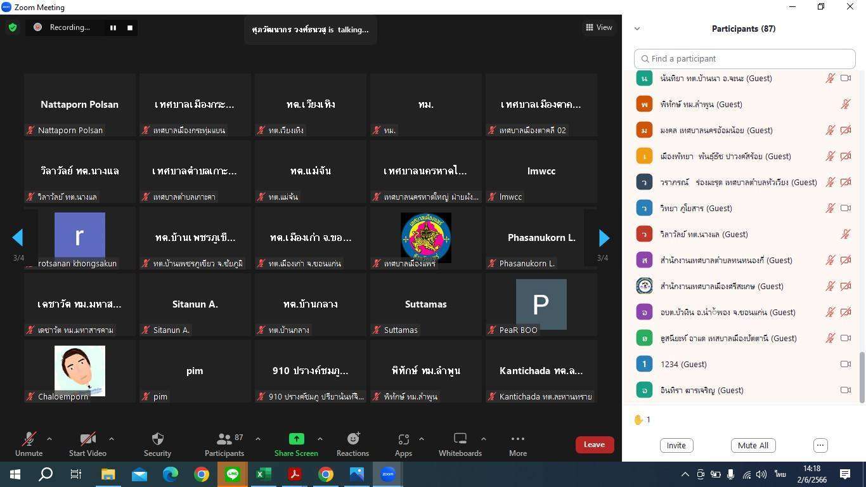
Task: Toggle Start Video camera on
Action: coord(87,439)
